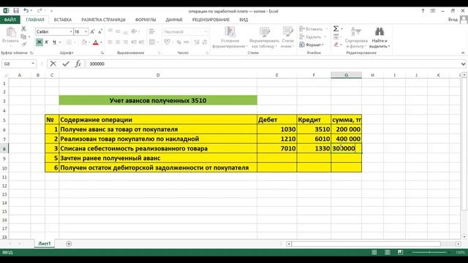Click column G header
Image resolution: width=468 pixels, height=263 pixels.
click(346, 75)
